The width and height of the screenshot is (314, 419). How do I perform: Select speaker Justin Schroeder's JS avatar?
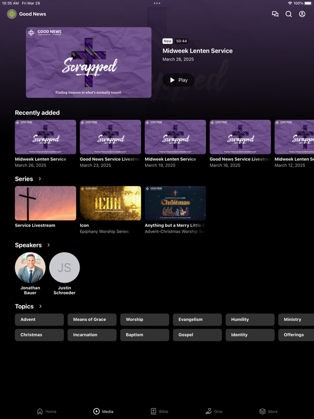point(64,267)
